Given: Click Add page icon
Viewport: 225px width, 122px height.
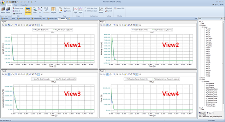Looking at the screenshot, I should pyautogui.click(x=60, y=10).
